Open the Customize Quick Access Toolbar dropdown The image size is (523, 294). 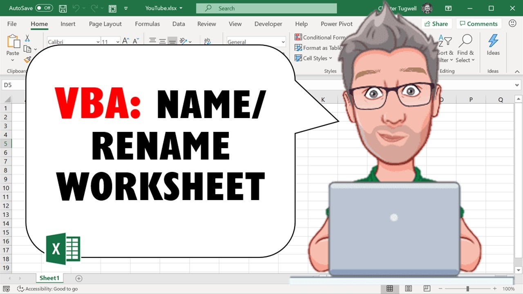pos(126,8)
